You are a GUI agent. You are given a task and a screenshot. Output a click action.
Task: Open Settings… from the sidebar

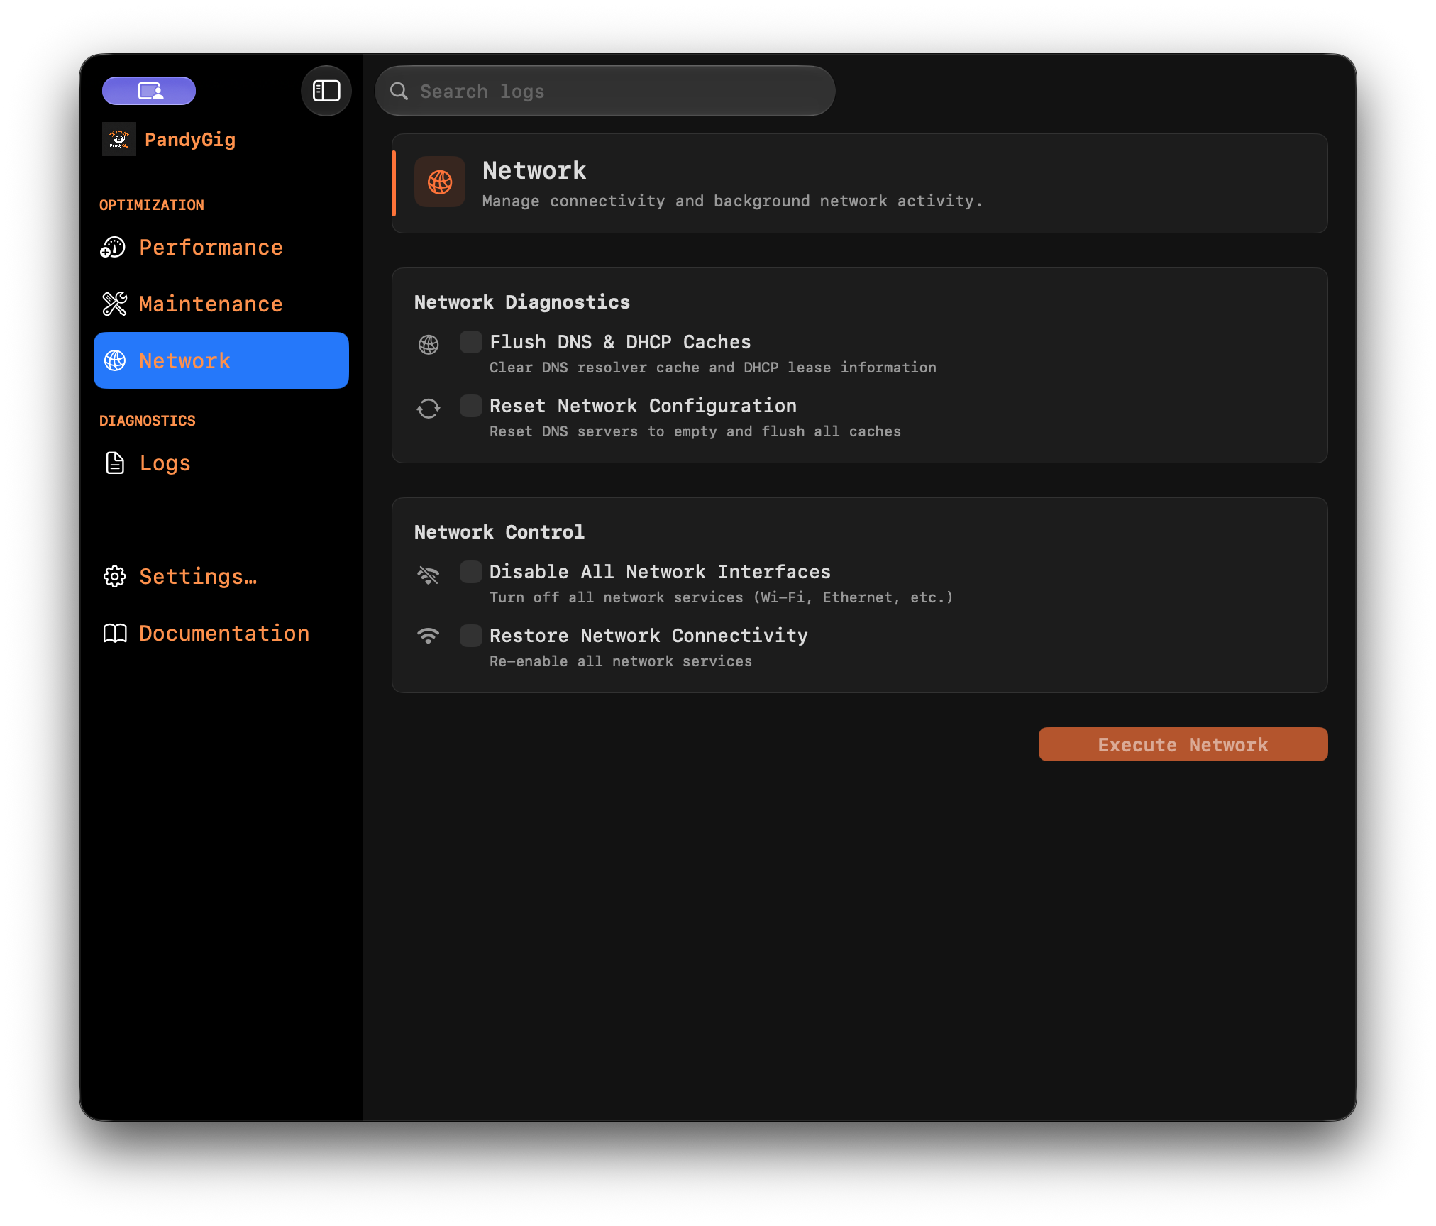point(221,577)
